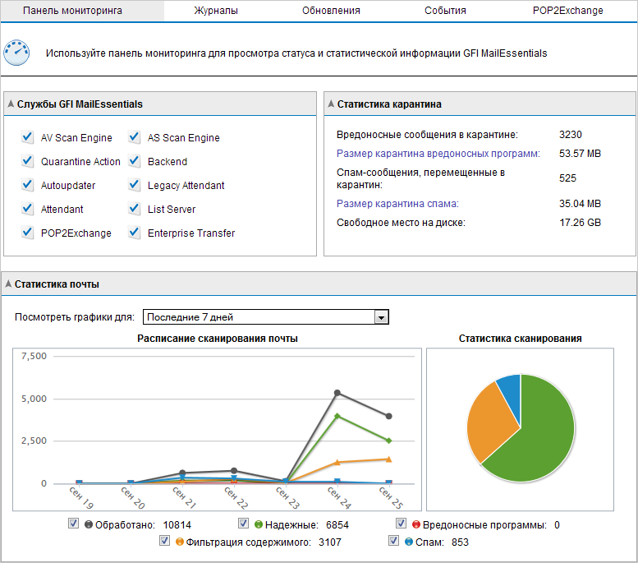Click the Quarantine Action service label
638x563 pixels.
coord(80,162)
